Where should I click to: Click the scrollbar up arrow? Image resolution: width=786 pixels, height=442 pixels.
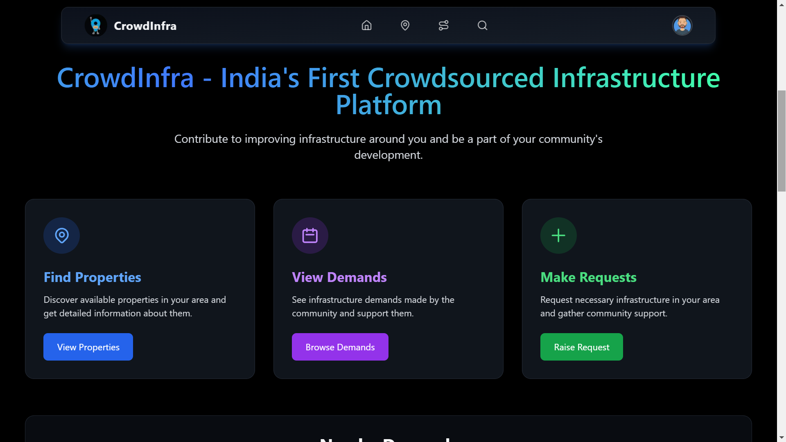(x=781, y=4)
